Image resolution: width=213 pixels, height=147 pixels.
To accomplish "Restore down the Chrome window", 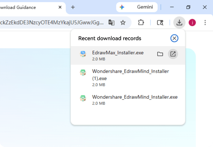I will 188,7.
